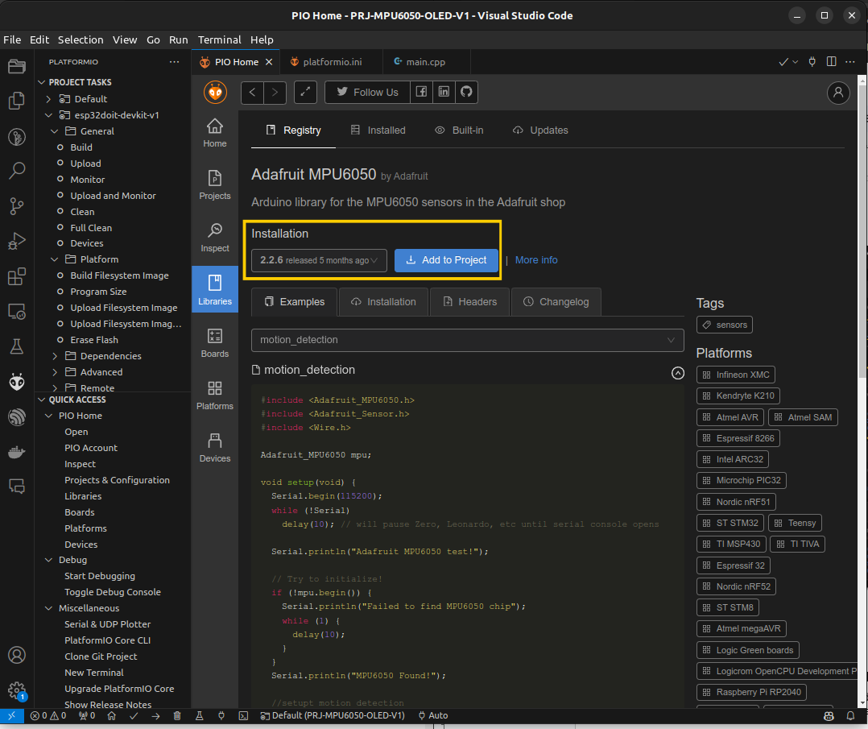Open the chat bubbles icon in activity bar
868x729 pixels.
point(17,487)
